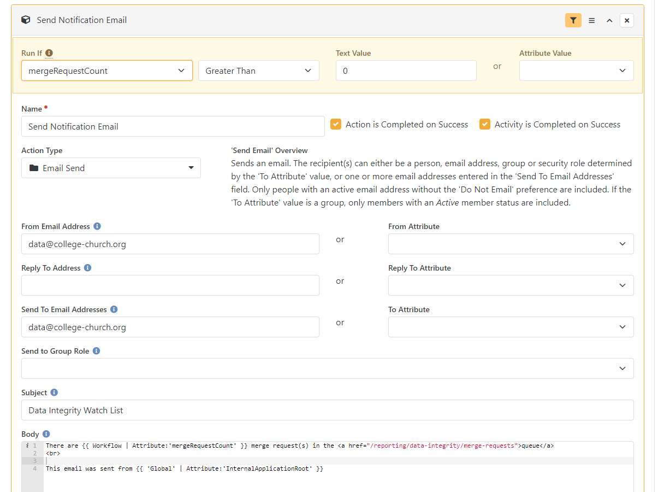664x492 pixels.
Task: Show the Run If info tooltip icon
Action: [x=49, y=53]
